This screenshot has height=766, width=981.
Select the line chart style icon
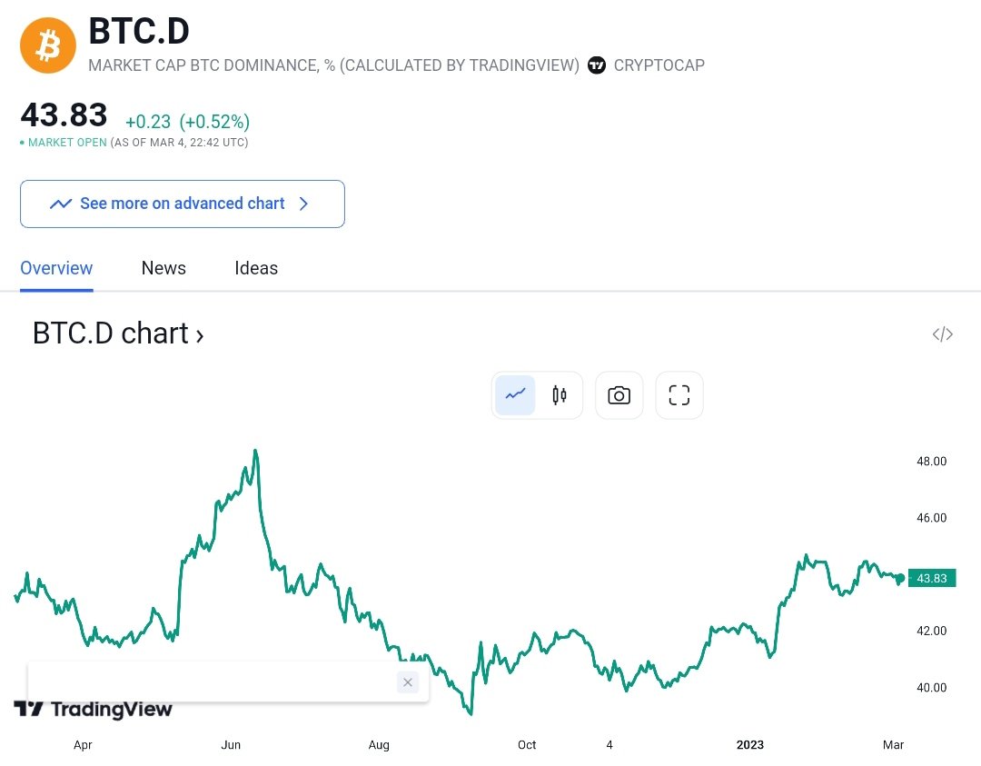tap(516, 395)
